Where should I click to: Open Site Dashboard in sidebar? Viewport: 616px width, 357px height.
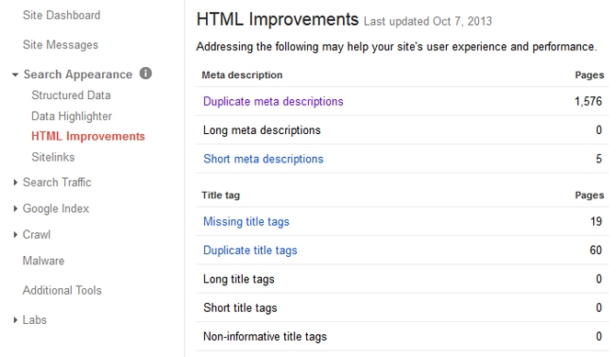coord(62,16)
